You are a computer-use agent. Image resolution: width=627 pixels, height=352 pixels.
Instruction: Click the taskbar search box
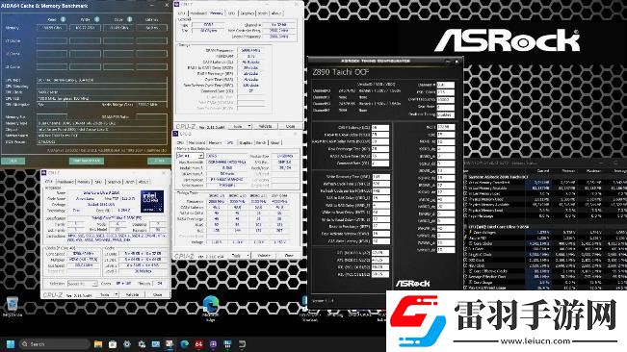tap(55, 344)
